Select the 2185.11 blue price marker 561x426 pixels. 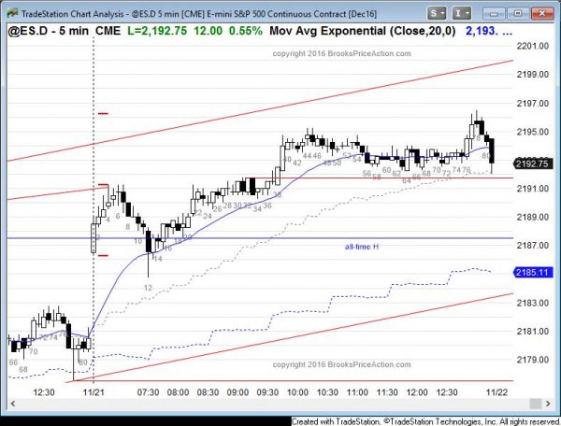(532, 273)
